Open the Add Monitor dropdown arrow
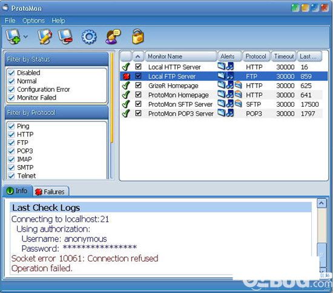 tap(25, 36)
